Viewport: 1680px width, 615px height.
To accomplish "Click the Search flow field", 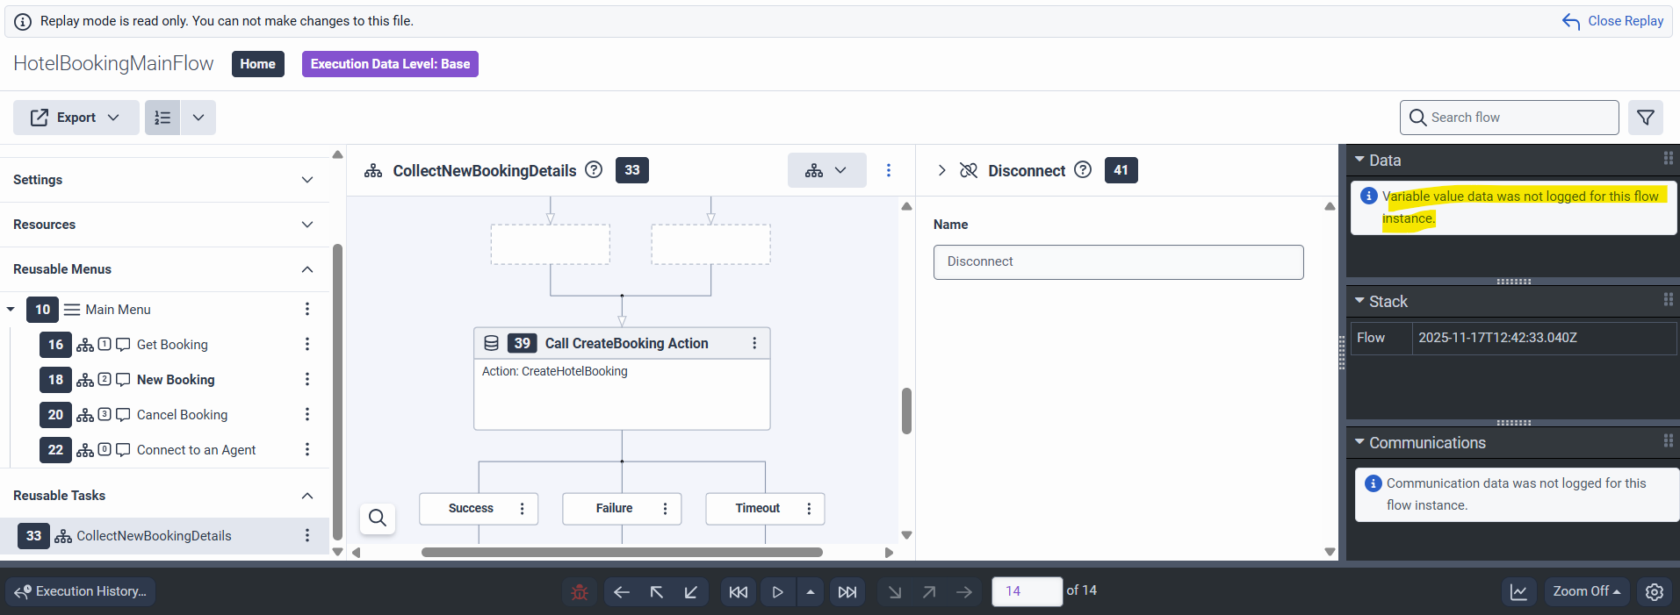I will tap(1509, 118).
